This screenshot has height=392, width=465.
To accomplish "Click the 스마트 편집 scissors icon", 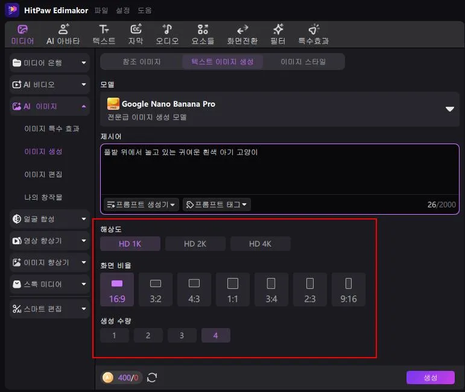I will pos(17,309).
